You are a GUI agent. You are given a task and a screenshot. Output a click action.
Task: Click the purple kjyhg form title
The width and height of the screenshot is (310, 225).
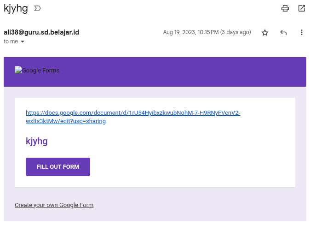[37, 142]
